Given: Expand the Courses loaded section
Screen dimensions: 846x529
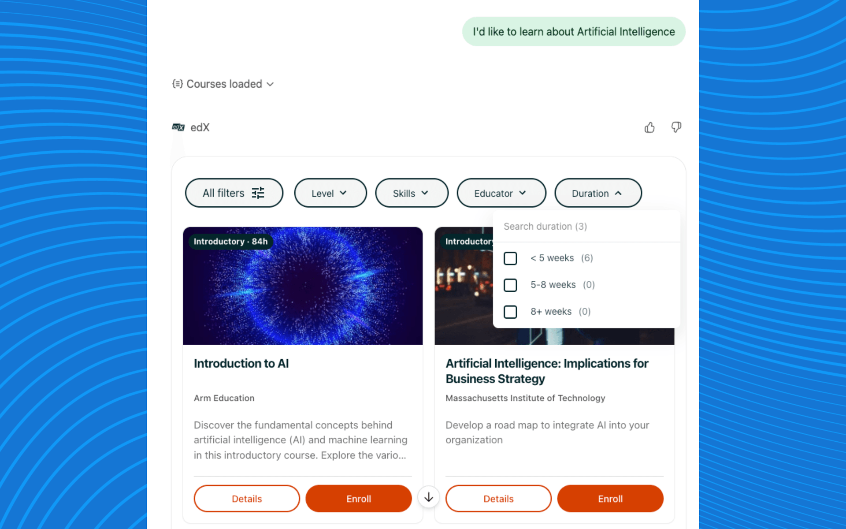Looking at the screenshot, I should [223, 84].
